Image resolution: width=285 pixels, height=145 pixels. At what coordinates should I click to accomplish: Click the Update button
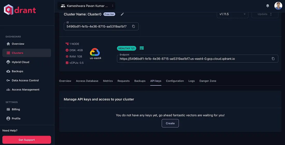point(265,14)
